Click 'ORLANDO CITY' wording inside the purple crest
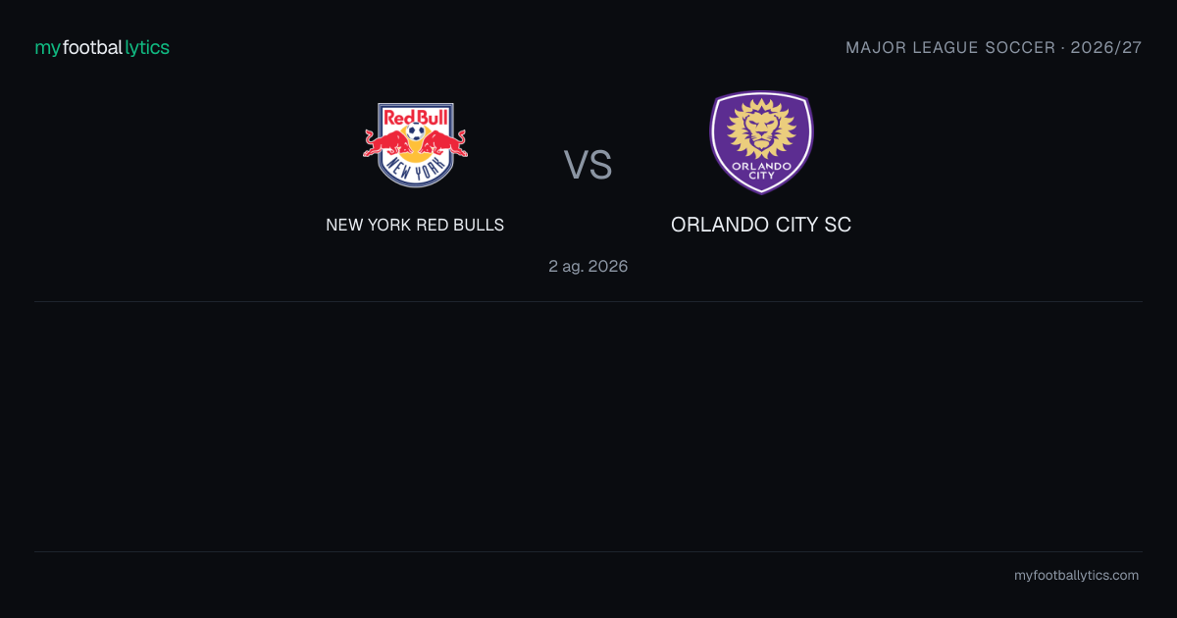 pos(761,170)
